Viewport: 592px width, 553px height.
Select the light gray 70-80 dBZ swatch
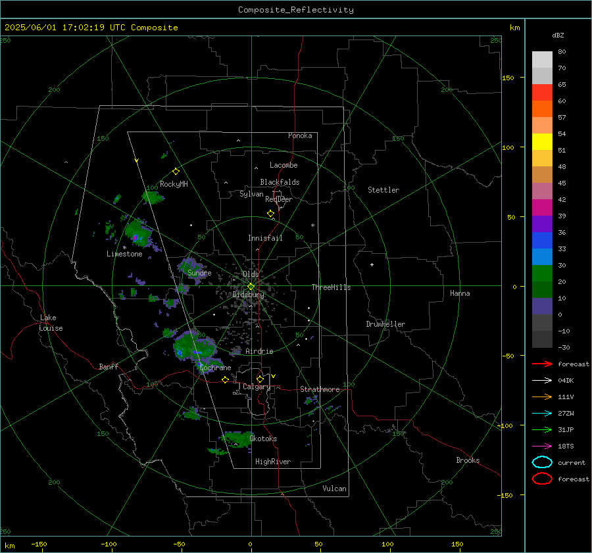pos(542,60)
